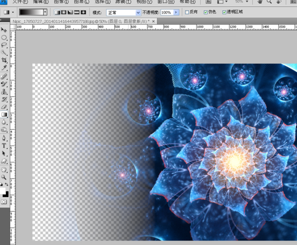This screenshot has width=297, height=245.
Task: Close the Nipic document tab
Action: (x=153, y=21)
